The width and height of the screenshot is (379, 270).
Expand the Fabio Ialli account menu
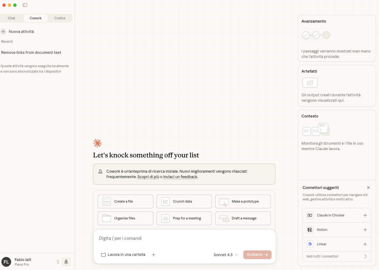point(58,262)
